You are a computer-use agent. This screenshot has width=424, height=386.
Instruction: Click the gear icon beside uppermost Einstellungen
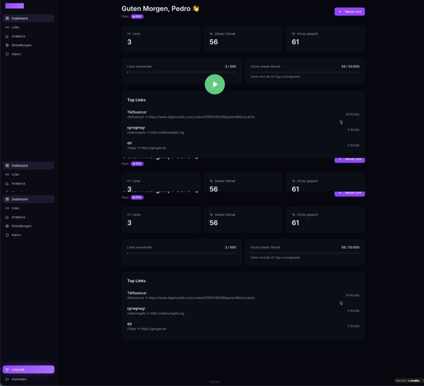tap(7, 45)
